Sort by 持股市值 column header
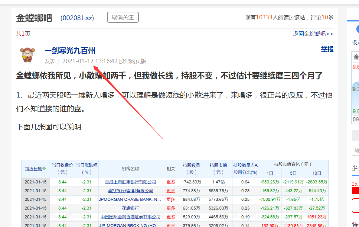 point(218,168)
